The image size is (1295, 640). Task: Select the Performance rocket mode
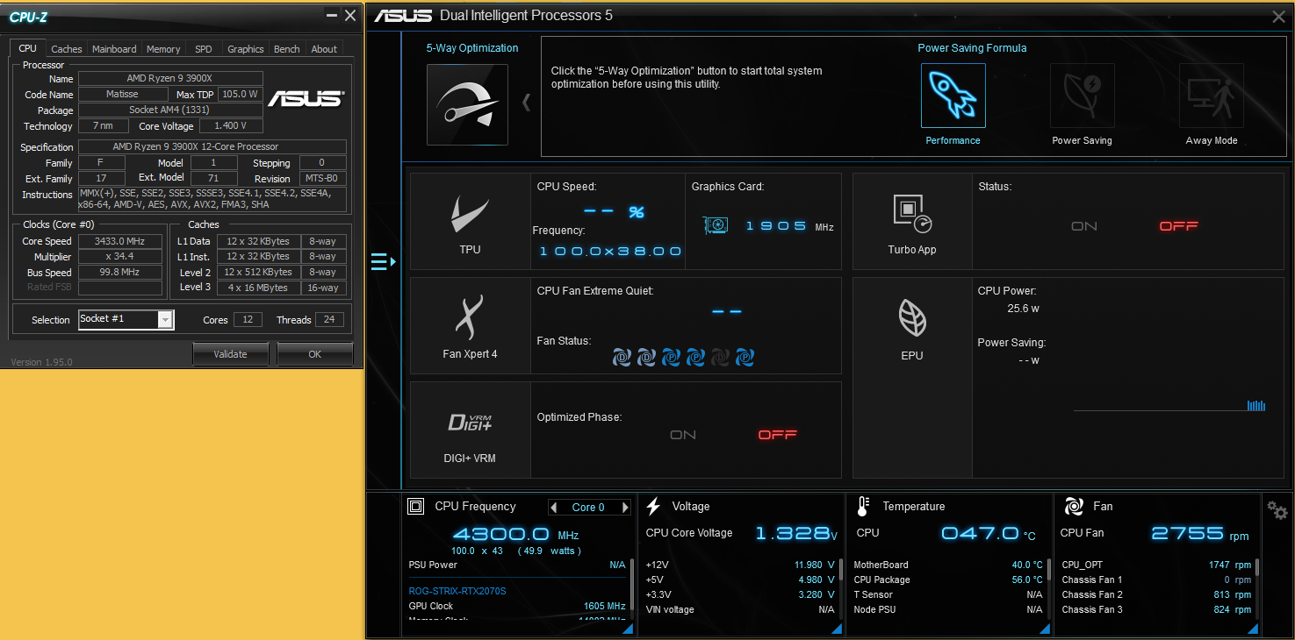(953, 96)
